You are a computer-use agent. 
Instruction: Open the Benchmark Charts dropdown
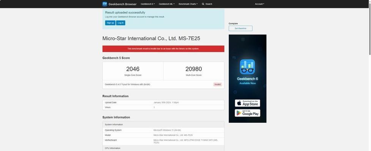pos(188,4)
